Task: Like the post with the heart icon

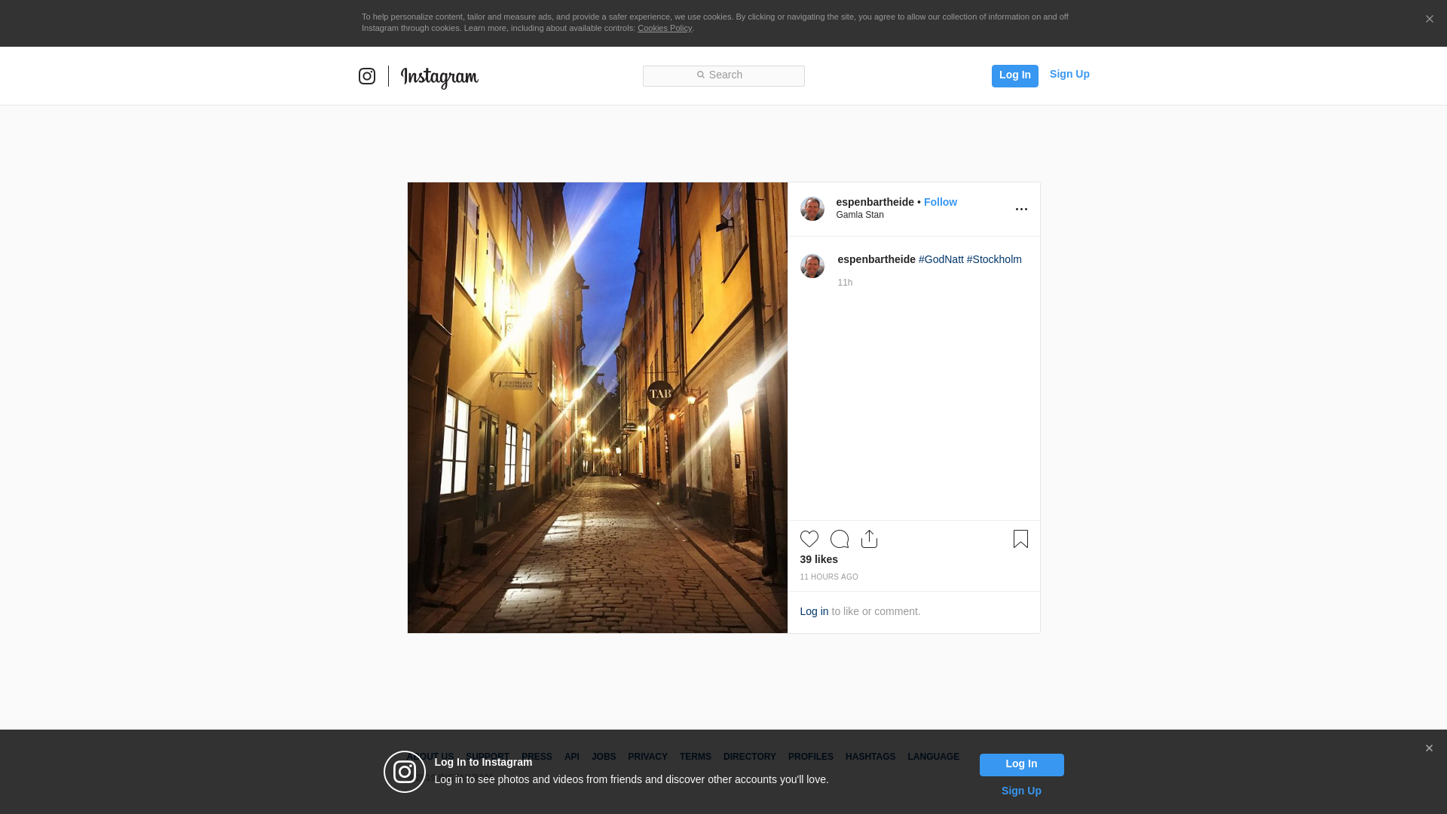Action: pos(809,539)
